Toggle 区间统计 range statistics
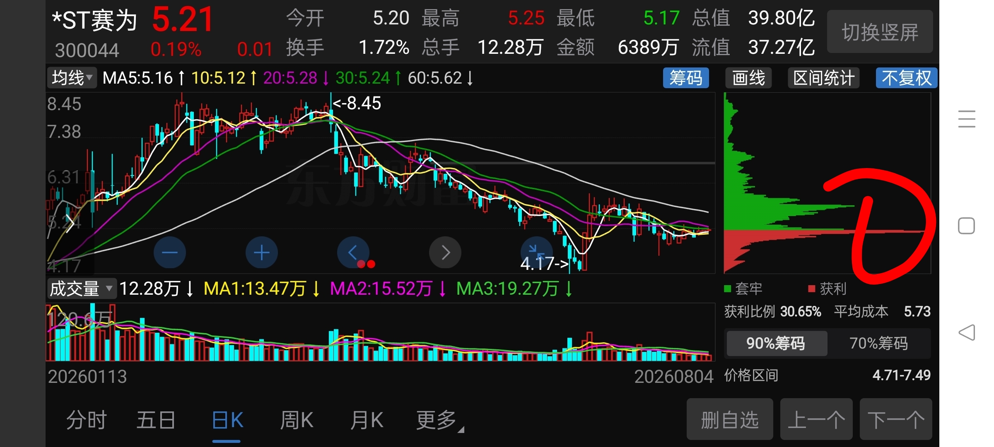994x447 pixels. tap(824, 78)
